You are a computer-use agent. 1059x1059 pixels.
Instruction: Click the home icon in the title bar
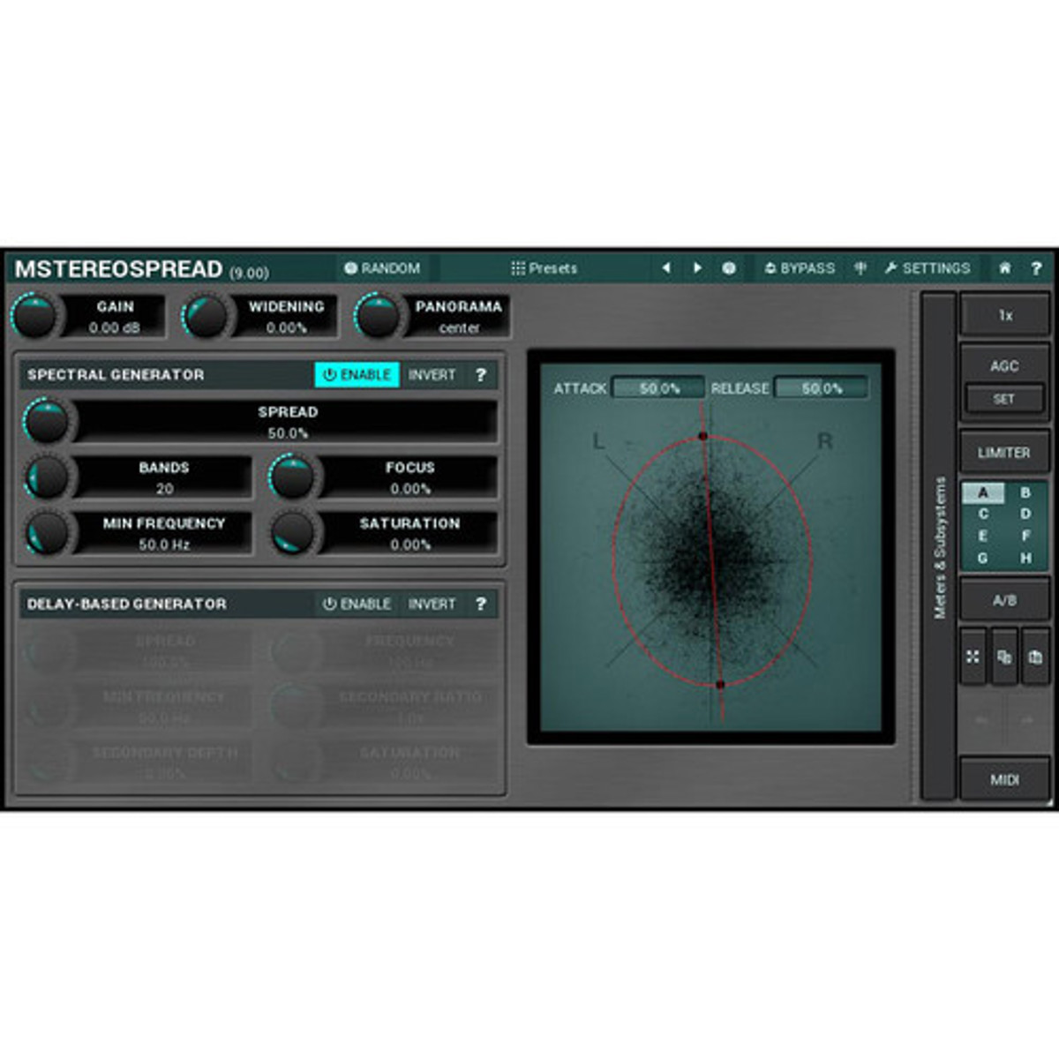coord(1004,268)
